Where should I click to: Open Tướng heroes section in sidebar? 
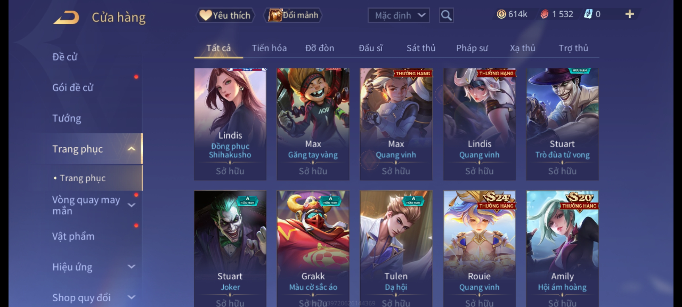[x=67, y=118]
